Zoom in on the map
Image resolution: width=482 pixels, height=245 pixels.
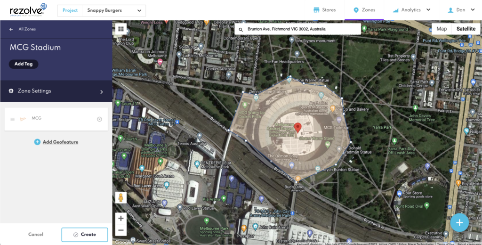click(x=121, y=219)
